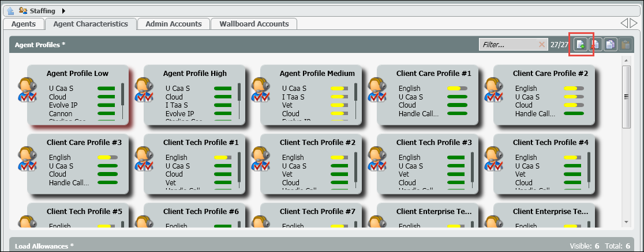Click the Staffing people icon in breadcrumb
The height and width of the screenshot is (252, 644).
pos(23,10)
